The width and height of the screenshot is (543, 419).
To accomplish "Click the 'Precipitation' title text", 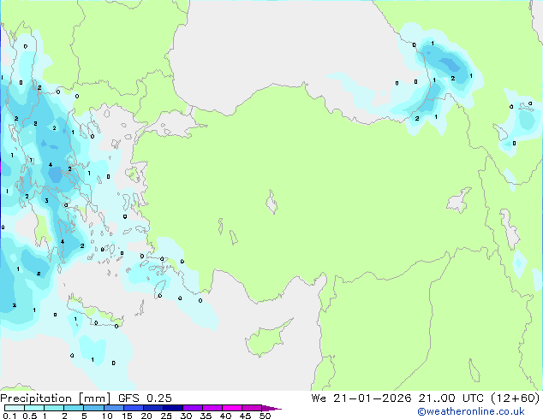I will click(36, 398).
